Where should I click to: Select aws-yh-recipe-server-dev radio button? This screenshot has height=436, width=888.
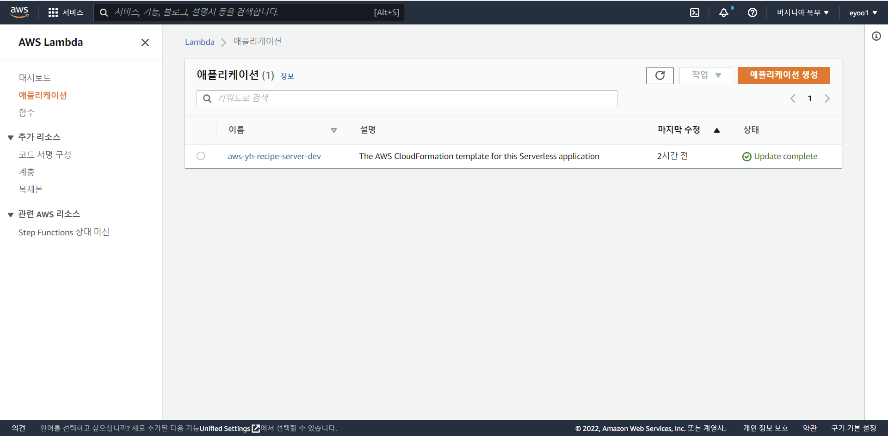click(x=201, y=156)
